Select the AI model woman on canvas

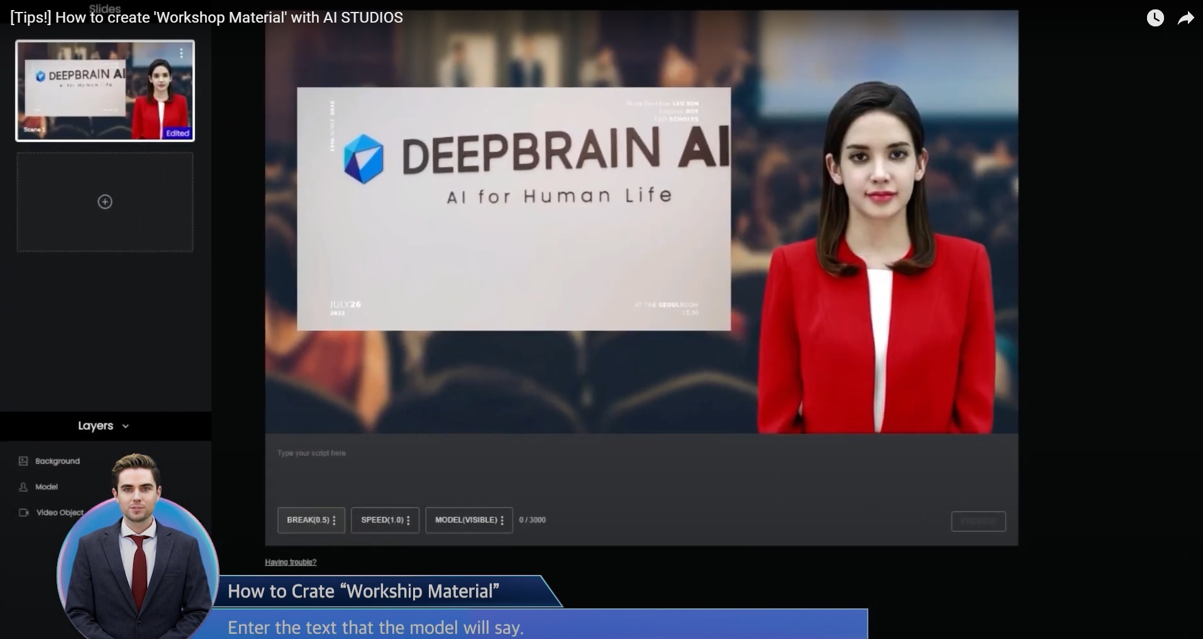point(877,258)
